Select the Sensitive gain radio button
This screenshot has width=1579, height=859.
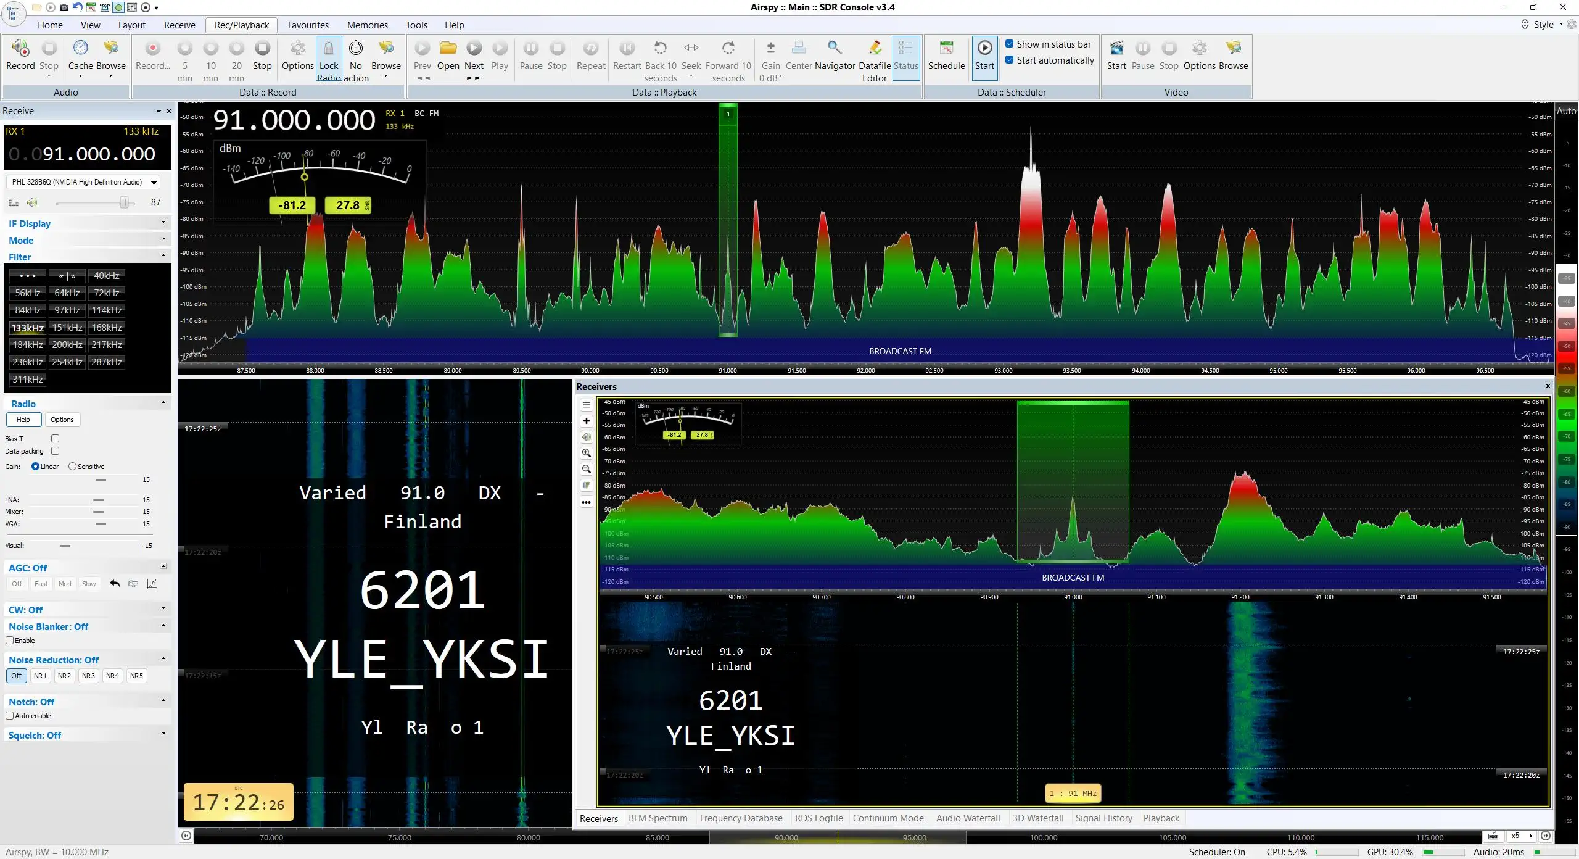pyautogui.click(x=72, y=467)
